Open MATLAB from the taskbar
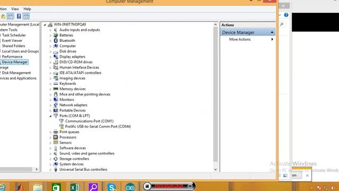The width and height of the screenshot is (339, 191). pyautogui.click(x=20, y=187)
